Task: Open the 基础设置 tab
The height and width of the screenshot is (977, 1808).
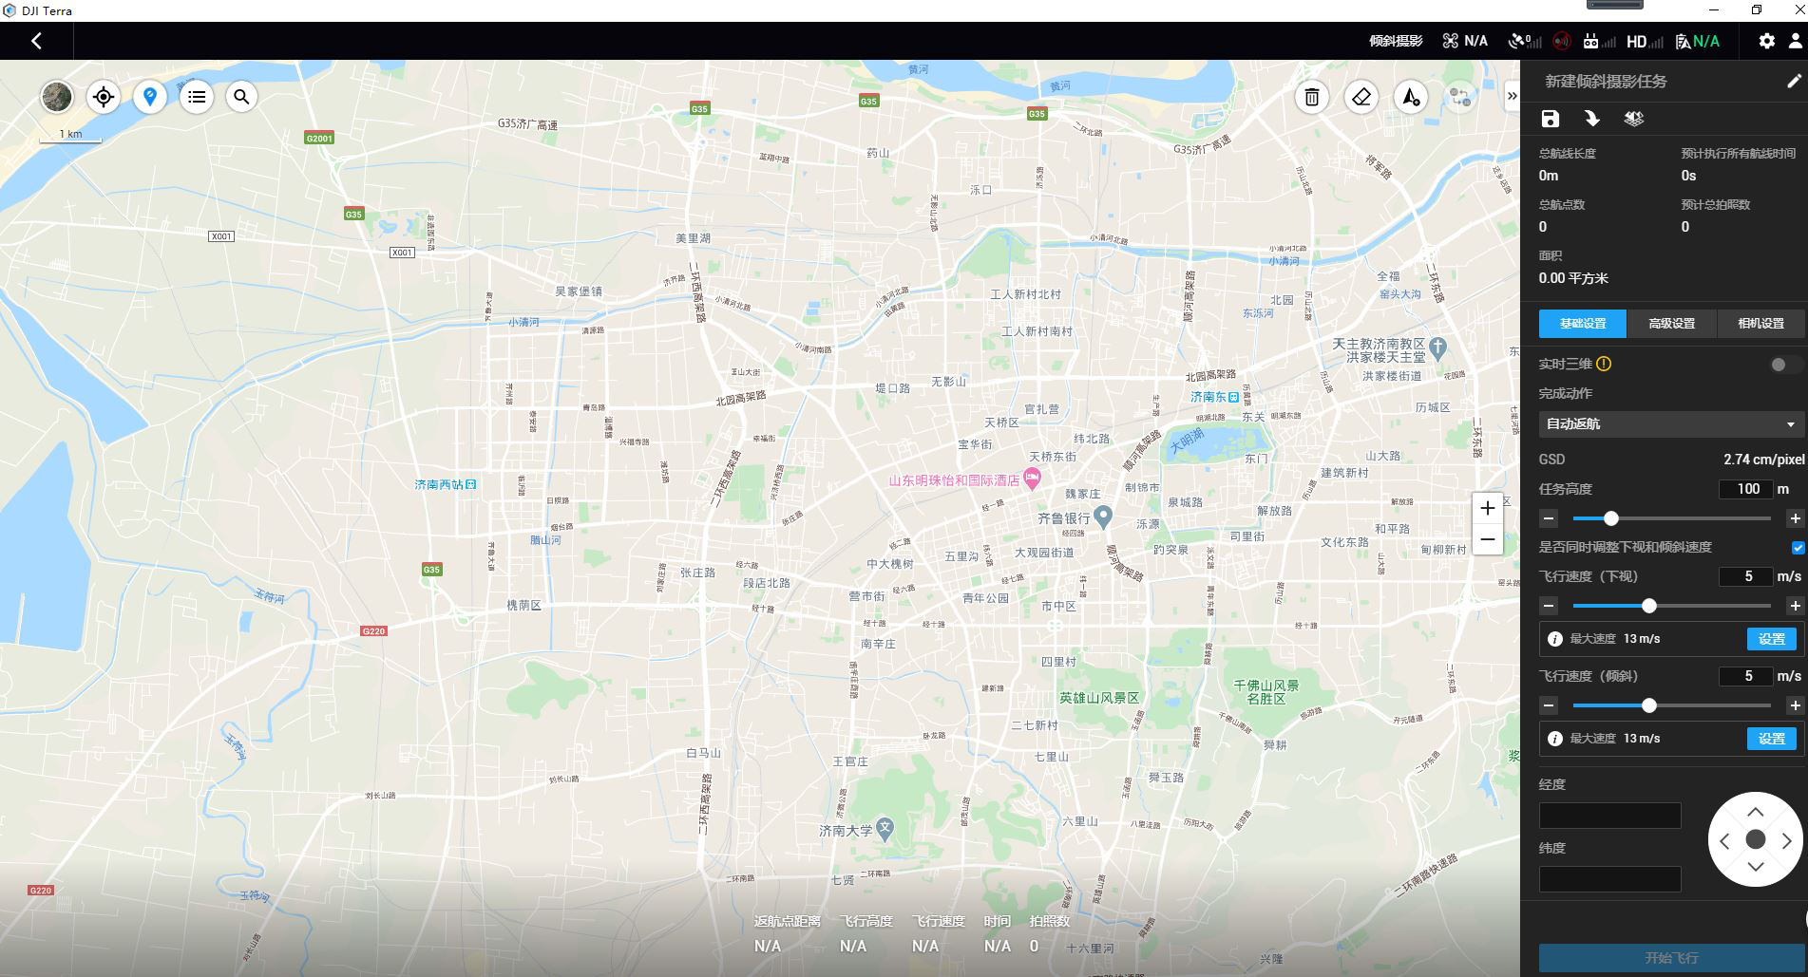Action: pyautogui.click(x=1583, y=324)
